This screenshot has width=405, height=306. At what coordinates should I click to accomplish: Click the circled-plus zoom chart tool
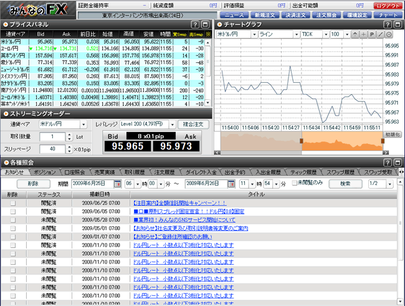(389, 34)
